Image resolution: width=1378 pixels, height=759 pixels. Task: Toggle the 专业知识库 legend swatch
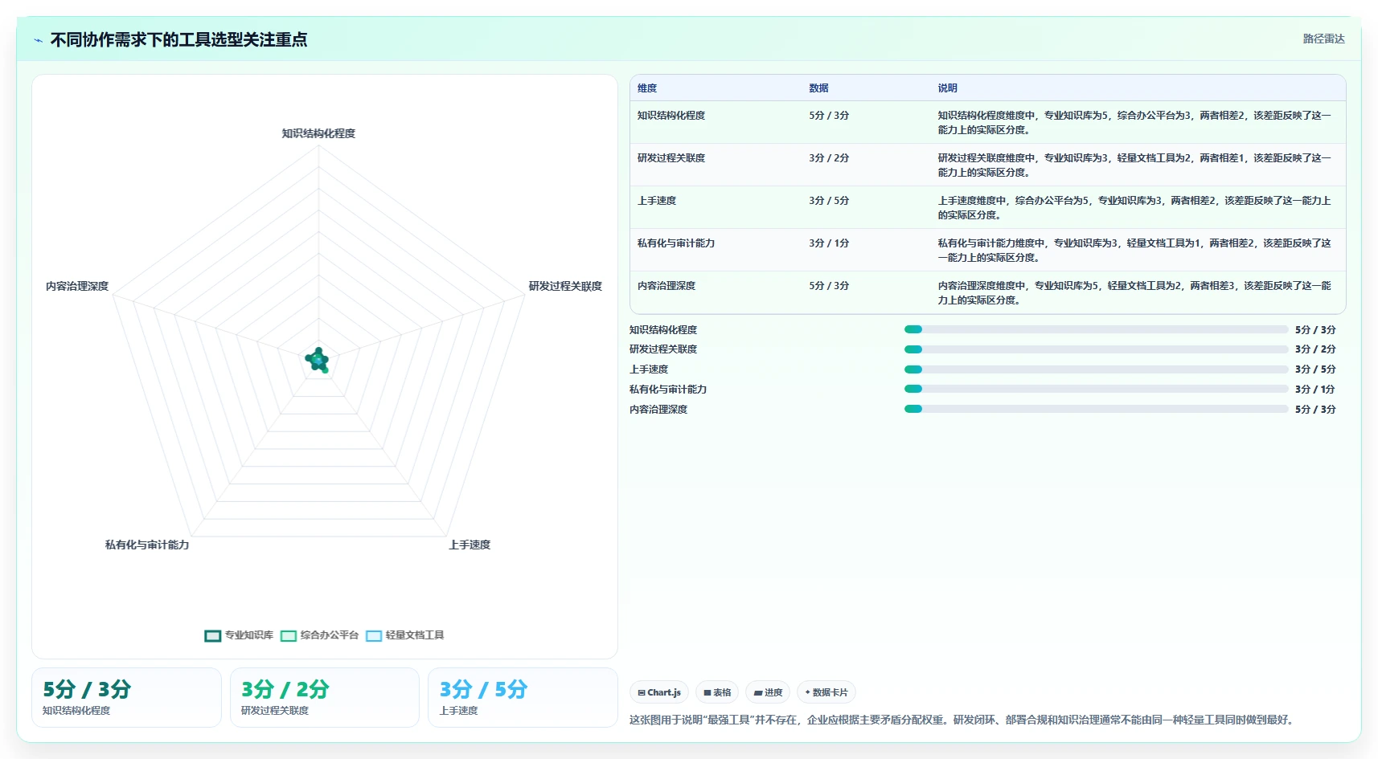click(212, 635)
